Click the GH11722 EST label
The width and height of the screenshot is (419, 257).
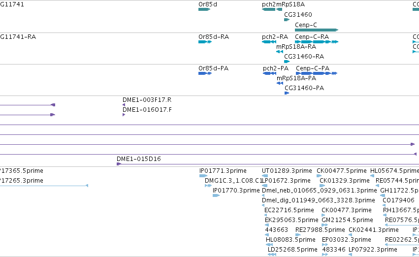click(399, 191)
